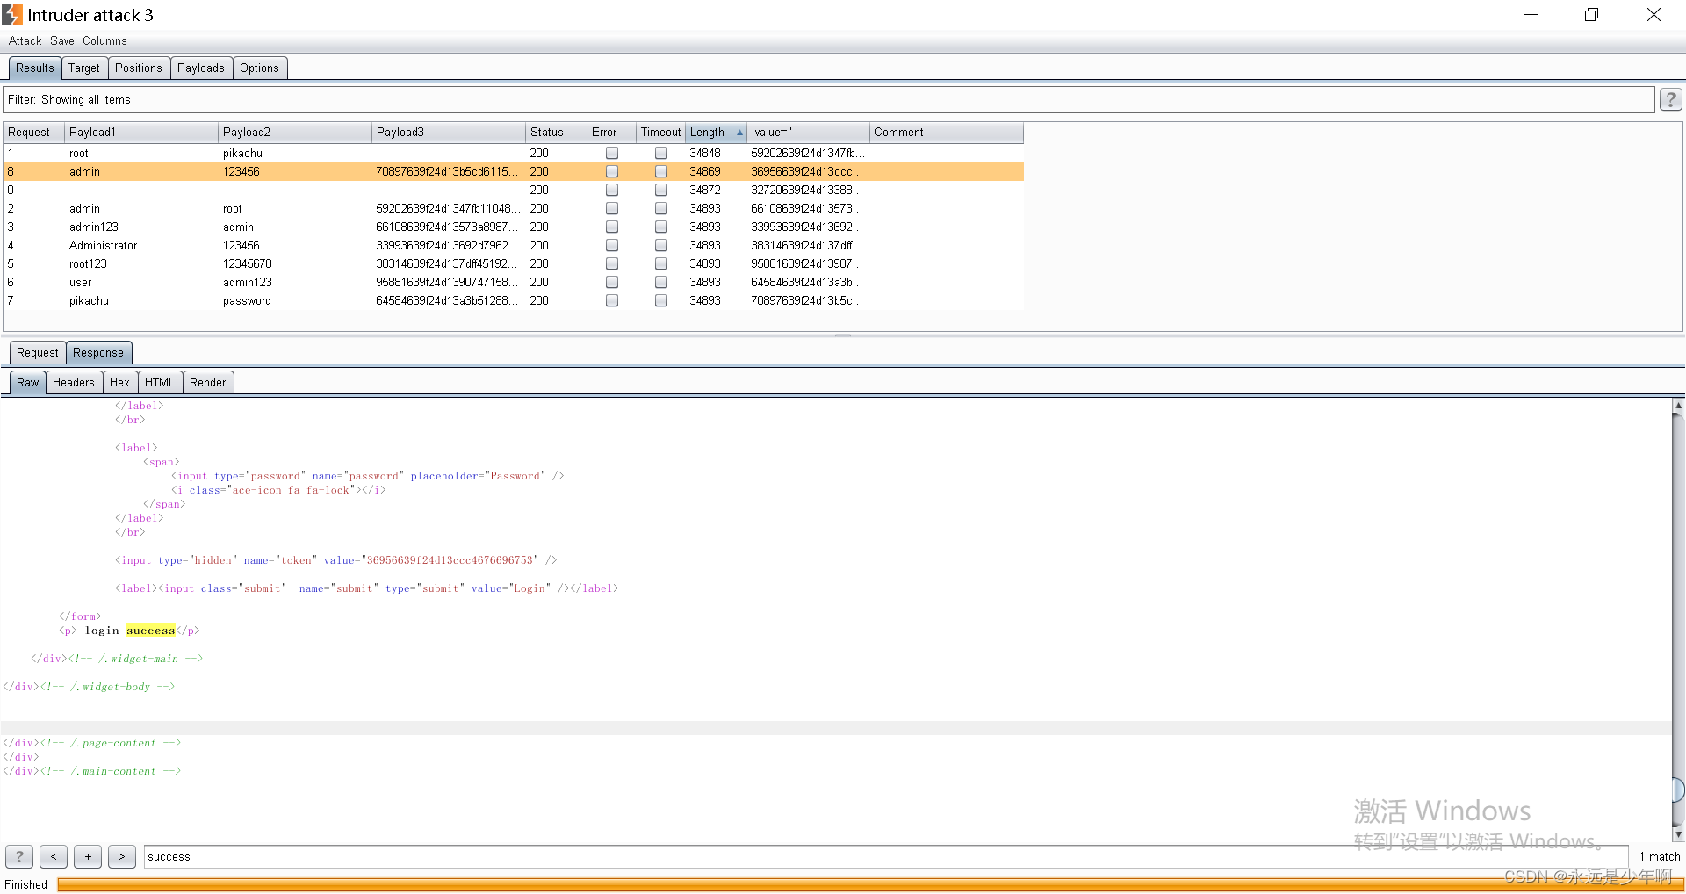Image resolution: width=1686 pixels, height=894 pixels.
Task: Toggle Timeout checkbox for request 8
Action: (661, 172)
